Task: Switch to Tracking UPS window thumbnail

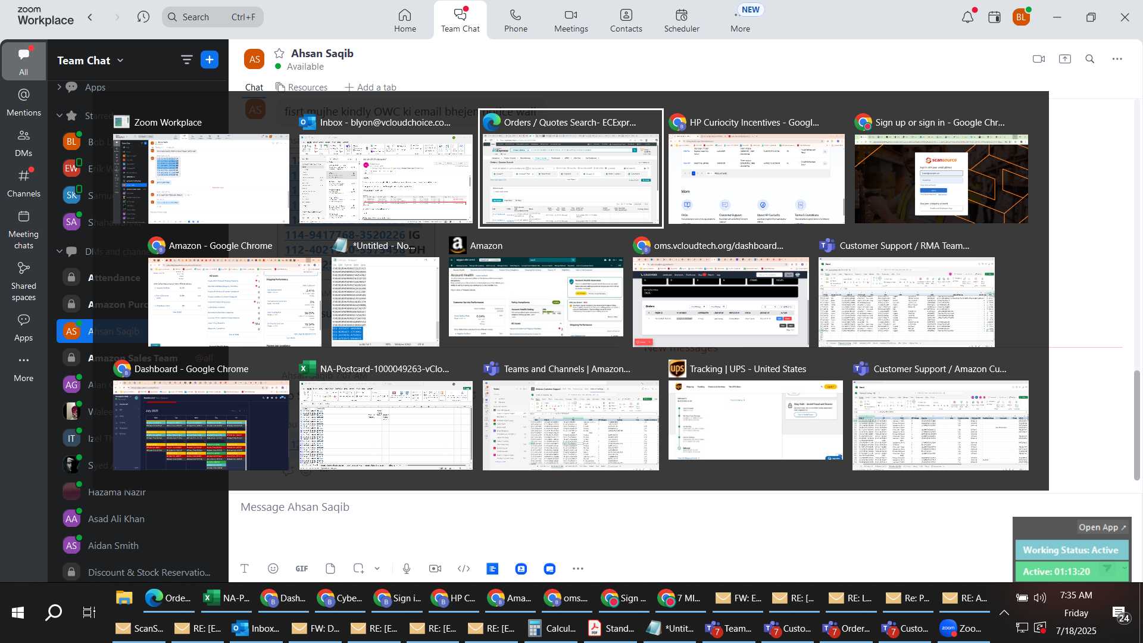Action: [755, 420]
